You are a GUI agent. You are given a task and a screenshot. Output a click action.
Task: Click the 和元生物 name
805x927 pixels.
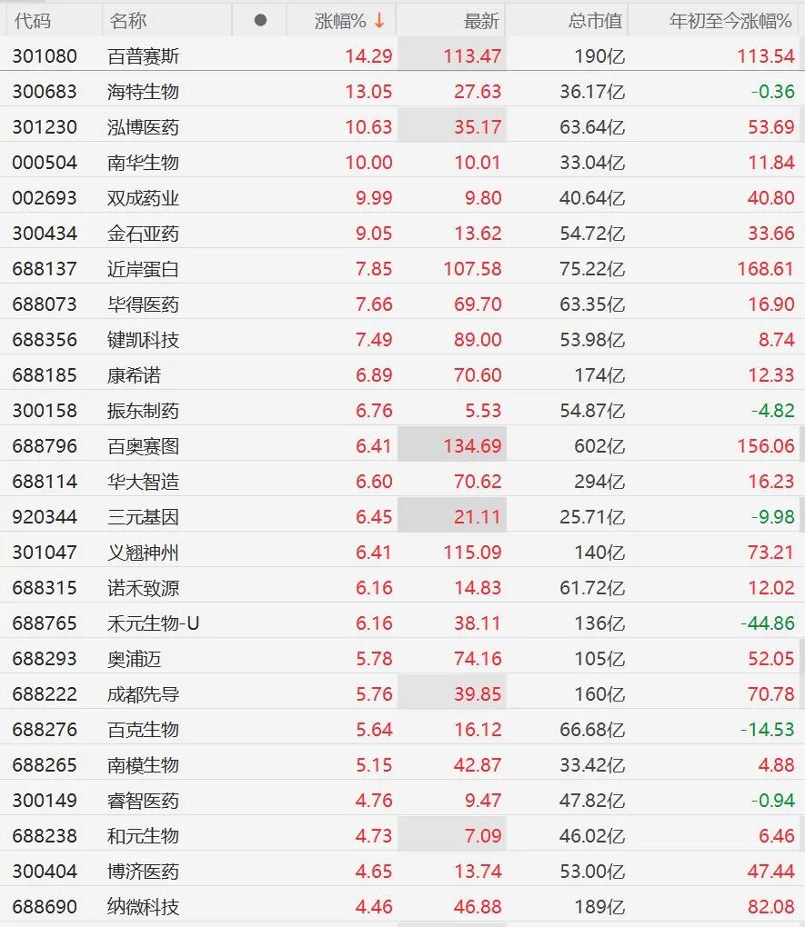pyautogui.click(x=143, y=836)
